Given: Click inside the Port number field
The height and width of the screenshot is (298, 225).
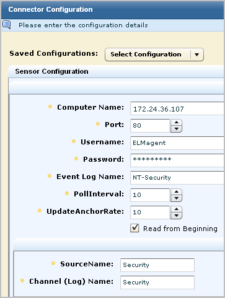Looking at the screenshot, I should coord(150,126).
